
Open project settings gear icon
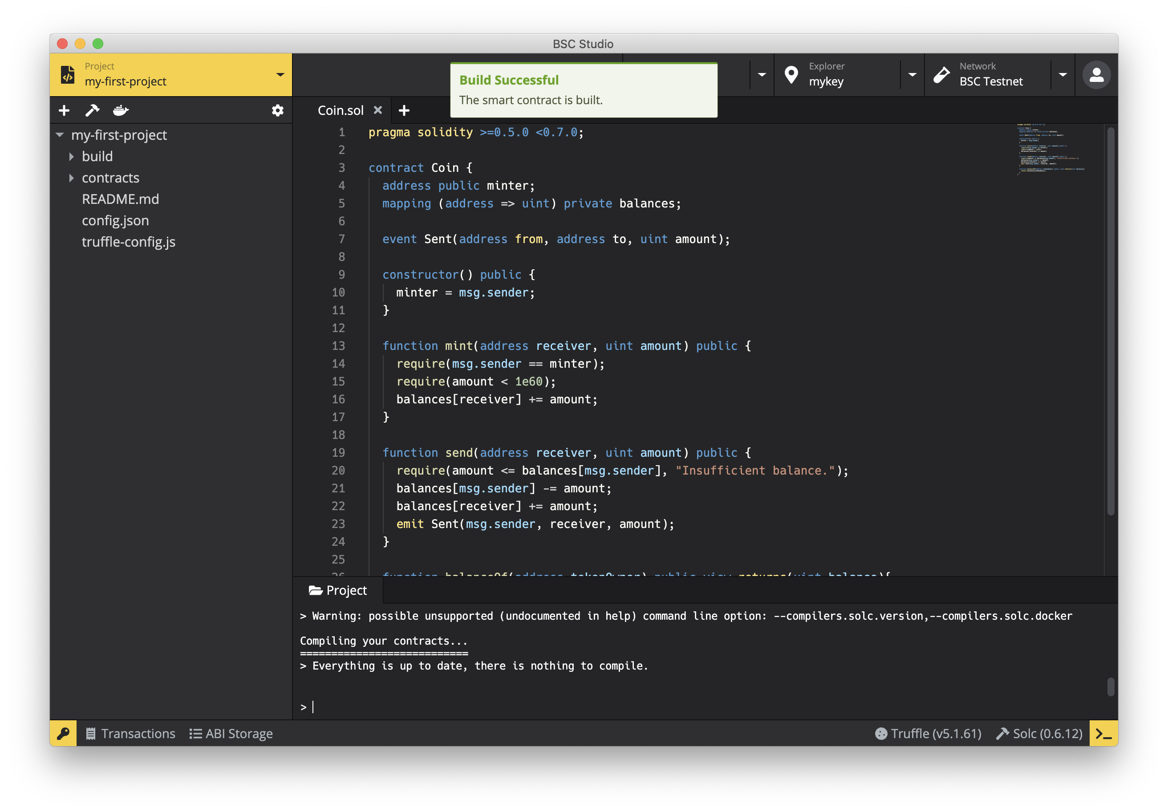tap(277, 110)
